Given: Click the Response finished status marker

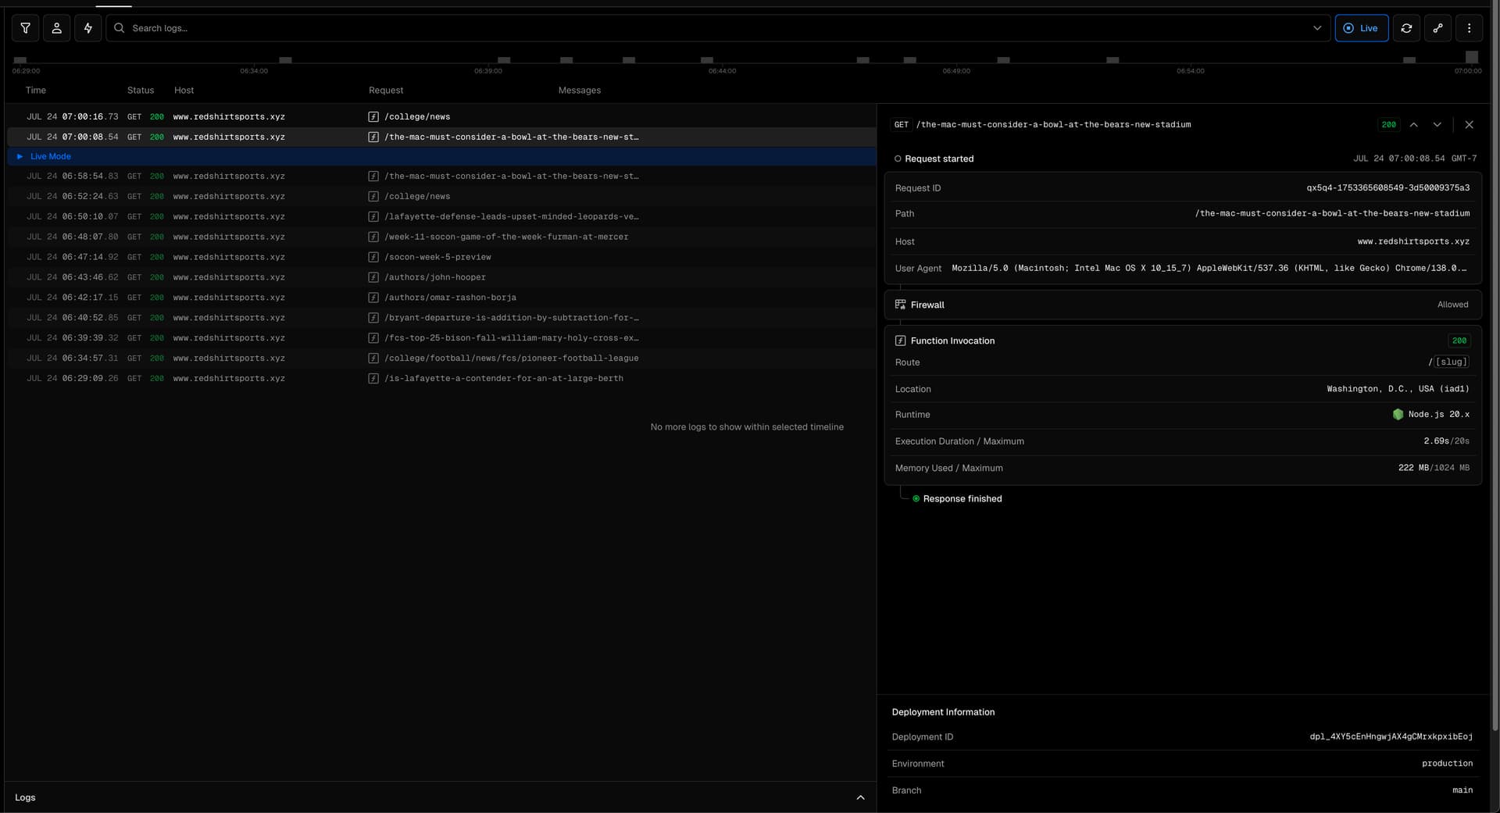Looking at the screenshot, I should click(x=916, y=499).
